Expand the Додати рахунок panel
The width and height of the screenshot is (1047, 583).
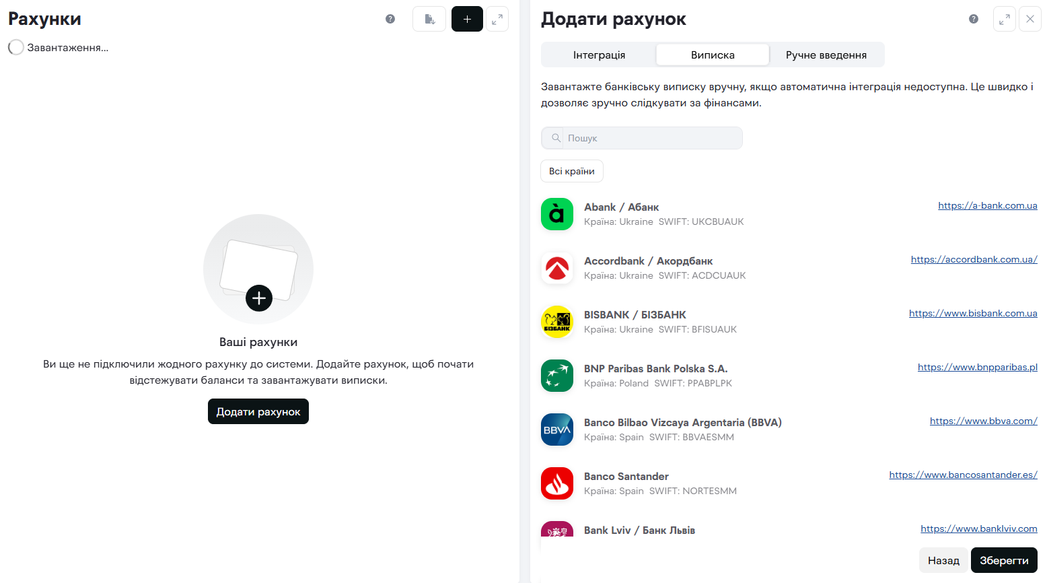[1004, 20]
